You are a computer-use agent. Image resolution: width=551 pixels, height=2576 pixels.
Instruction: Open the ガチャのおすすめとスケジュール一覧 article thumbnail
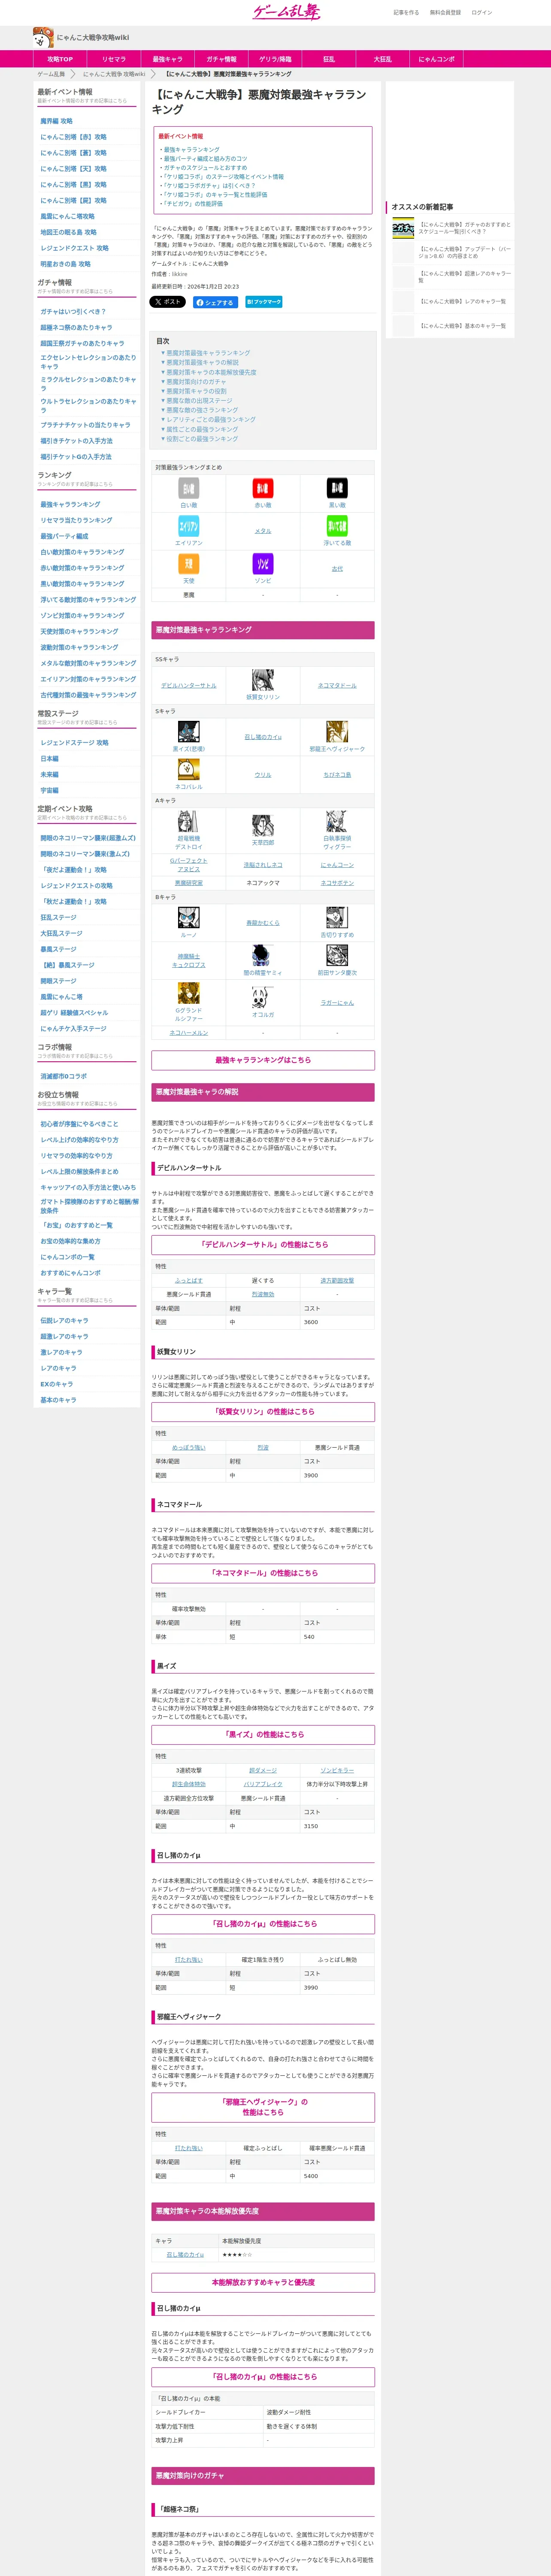pyautogui.click(x=403, y=228)
